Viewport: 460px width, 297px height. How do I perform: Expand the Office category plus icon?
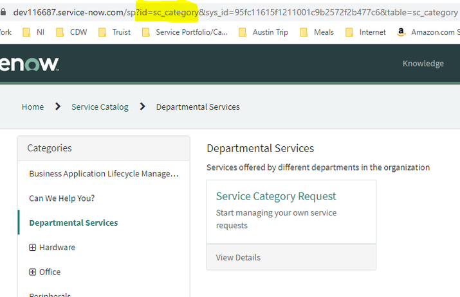coord(32,272)
